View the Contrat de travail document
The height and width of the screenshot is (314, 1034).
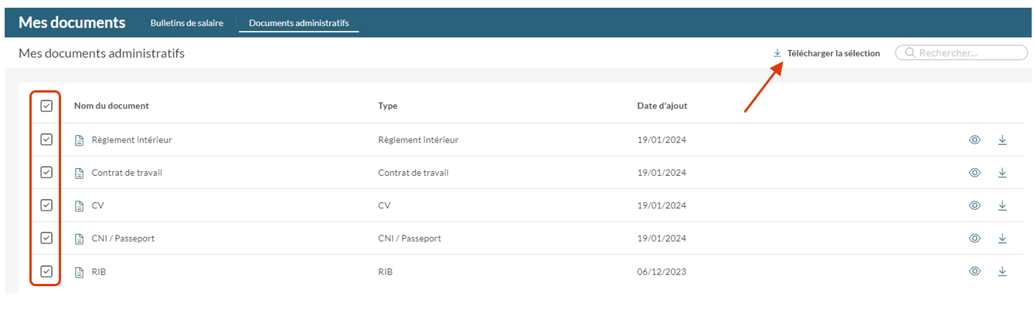tap(974, 173)
